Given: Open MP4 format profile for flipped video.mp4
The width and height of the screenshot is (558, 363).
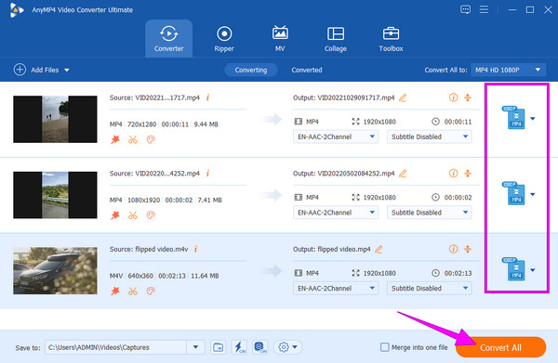Looking at the screenshot, I should point(514,269).
